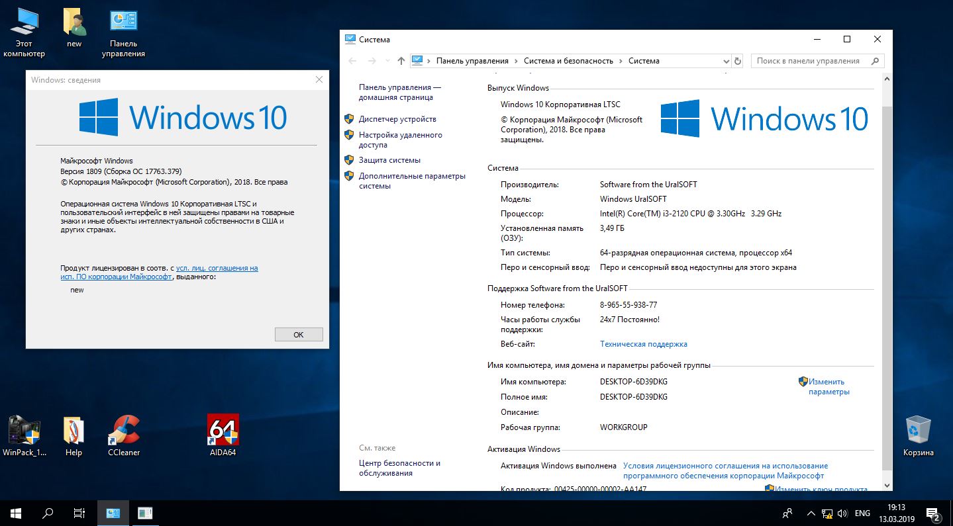Open Защита системы link
This screenshot has height=526, width=953.
[x=389, y=160]
